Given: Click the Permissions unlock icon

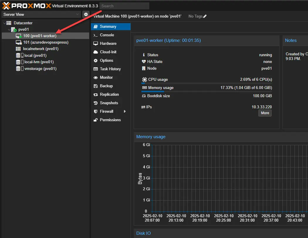Looking at the screenshot, I should 95,120.
